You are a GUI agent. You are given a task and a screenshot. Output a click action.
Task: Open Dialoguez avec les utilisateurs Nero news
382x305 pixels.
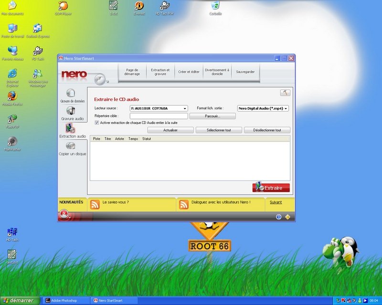tap(221, 202)
